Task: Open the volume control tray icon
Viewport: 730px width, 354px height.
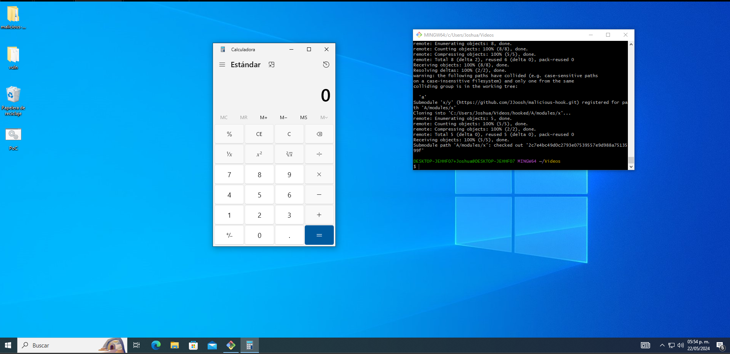Action: point(681,346)
